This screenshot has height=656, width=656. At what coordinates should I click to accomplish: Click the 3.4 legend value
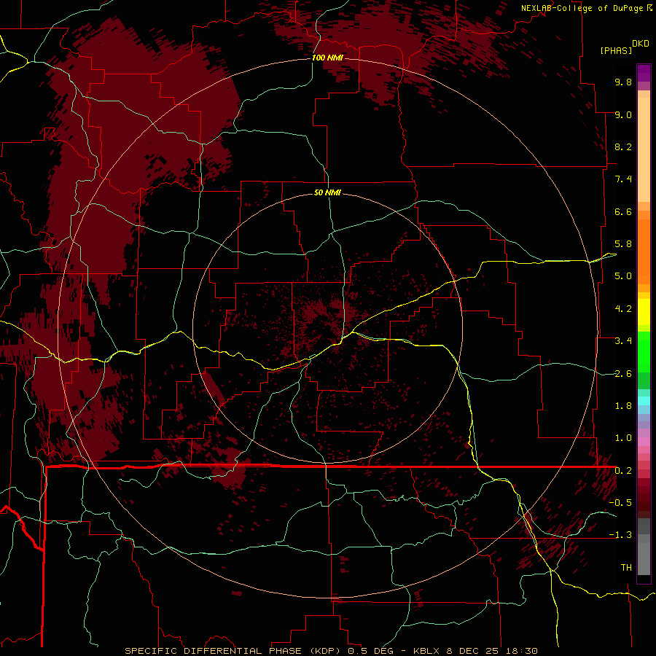tap(623, 341)
